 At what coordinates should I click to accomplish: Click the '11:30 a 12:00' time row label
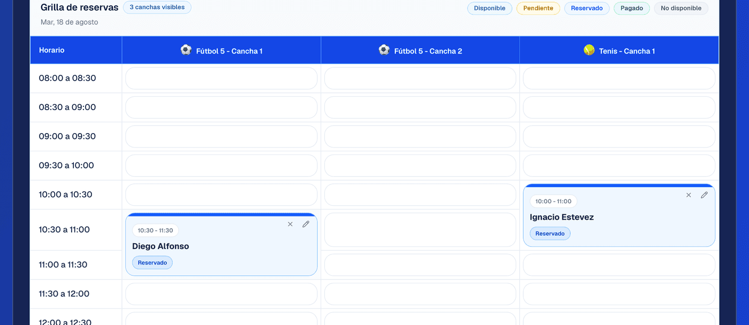pyautogui.click(x=64, y=293)
